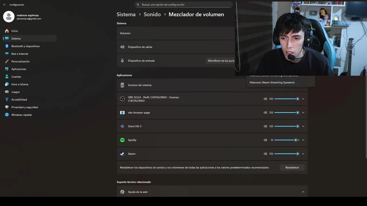The height and width of the screenshot is (206, 367).
Task: Open Bluetooth y dispositivos settings
Action: click(30, 46)
